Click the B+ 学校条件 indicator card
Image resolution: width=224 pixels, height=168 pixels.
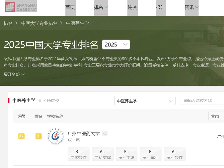click(79, 154)
